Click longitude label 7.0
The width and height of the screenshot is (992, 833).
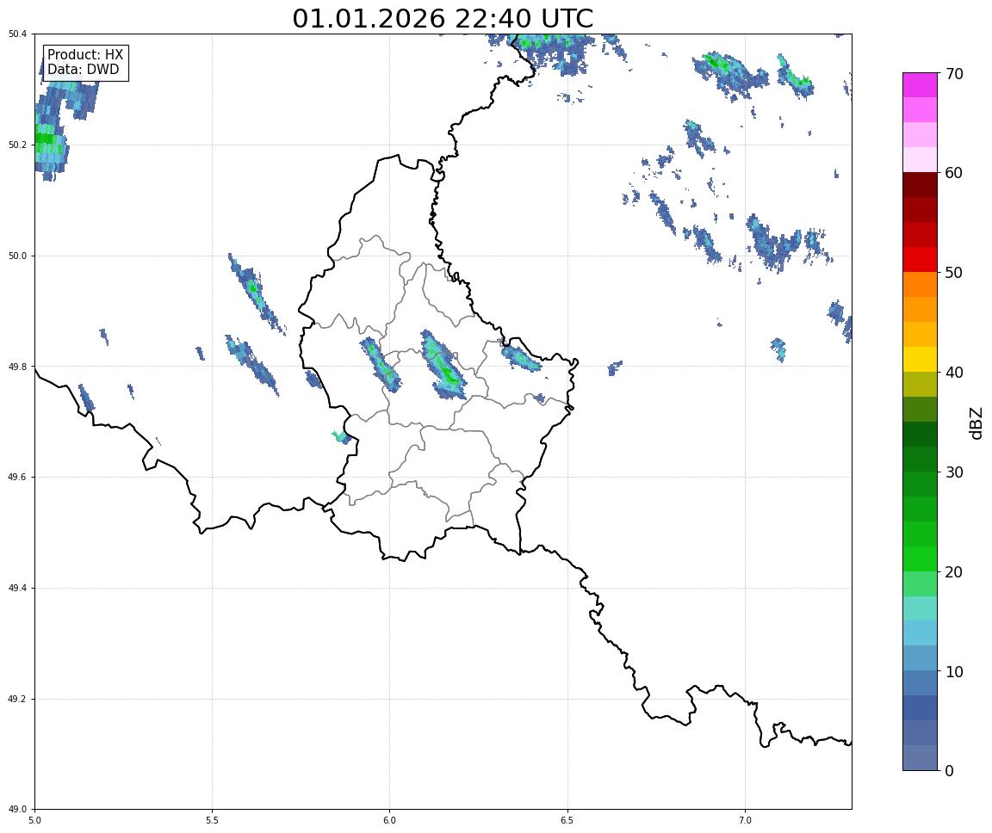coord(745,820)
